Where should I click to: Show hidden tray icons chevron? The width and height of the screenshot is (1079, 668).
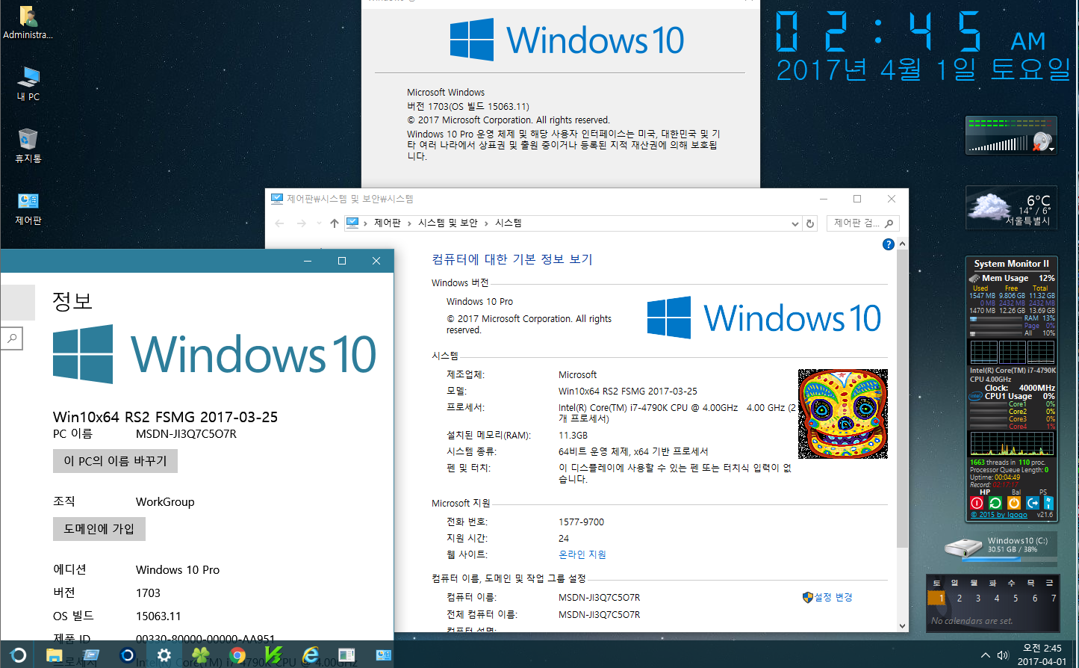pos(985,655)
